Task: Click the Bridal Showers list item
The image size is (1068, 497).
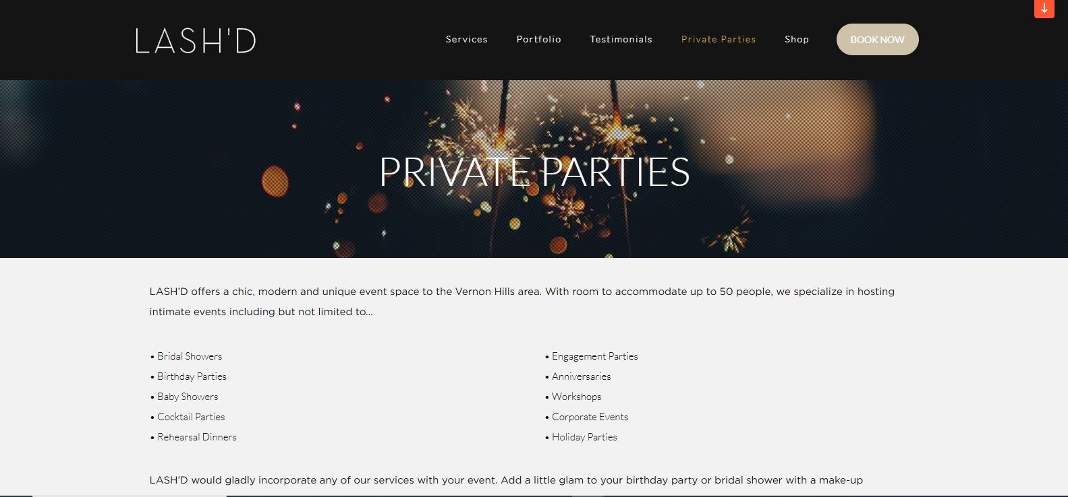Action: tap(190, 356)
